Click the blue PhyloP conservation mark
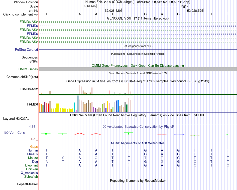Screen dimensions: 237x190 179,134
